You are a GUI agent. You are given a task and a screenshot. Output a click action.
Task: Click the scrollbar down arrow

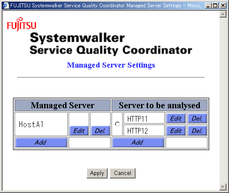223,187
